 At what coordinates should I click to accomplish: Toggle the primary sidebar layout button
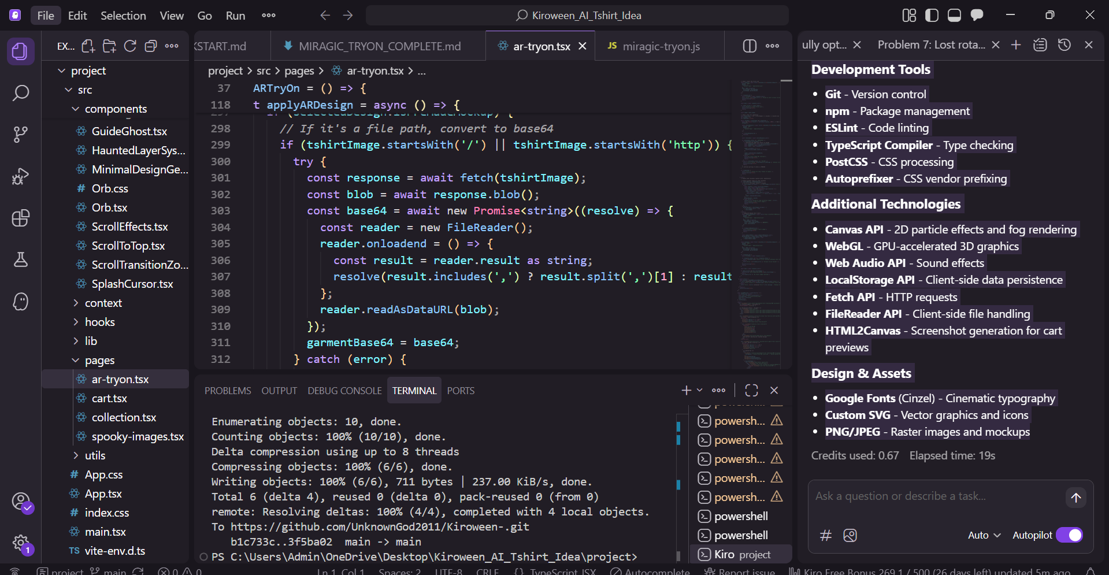tap(932, 16)
